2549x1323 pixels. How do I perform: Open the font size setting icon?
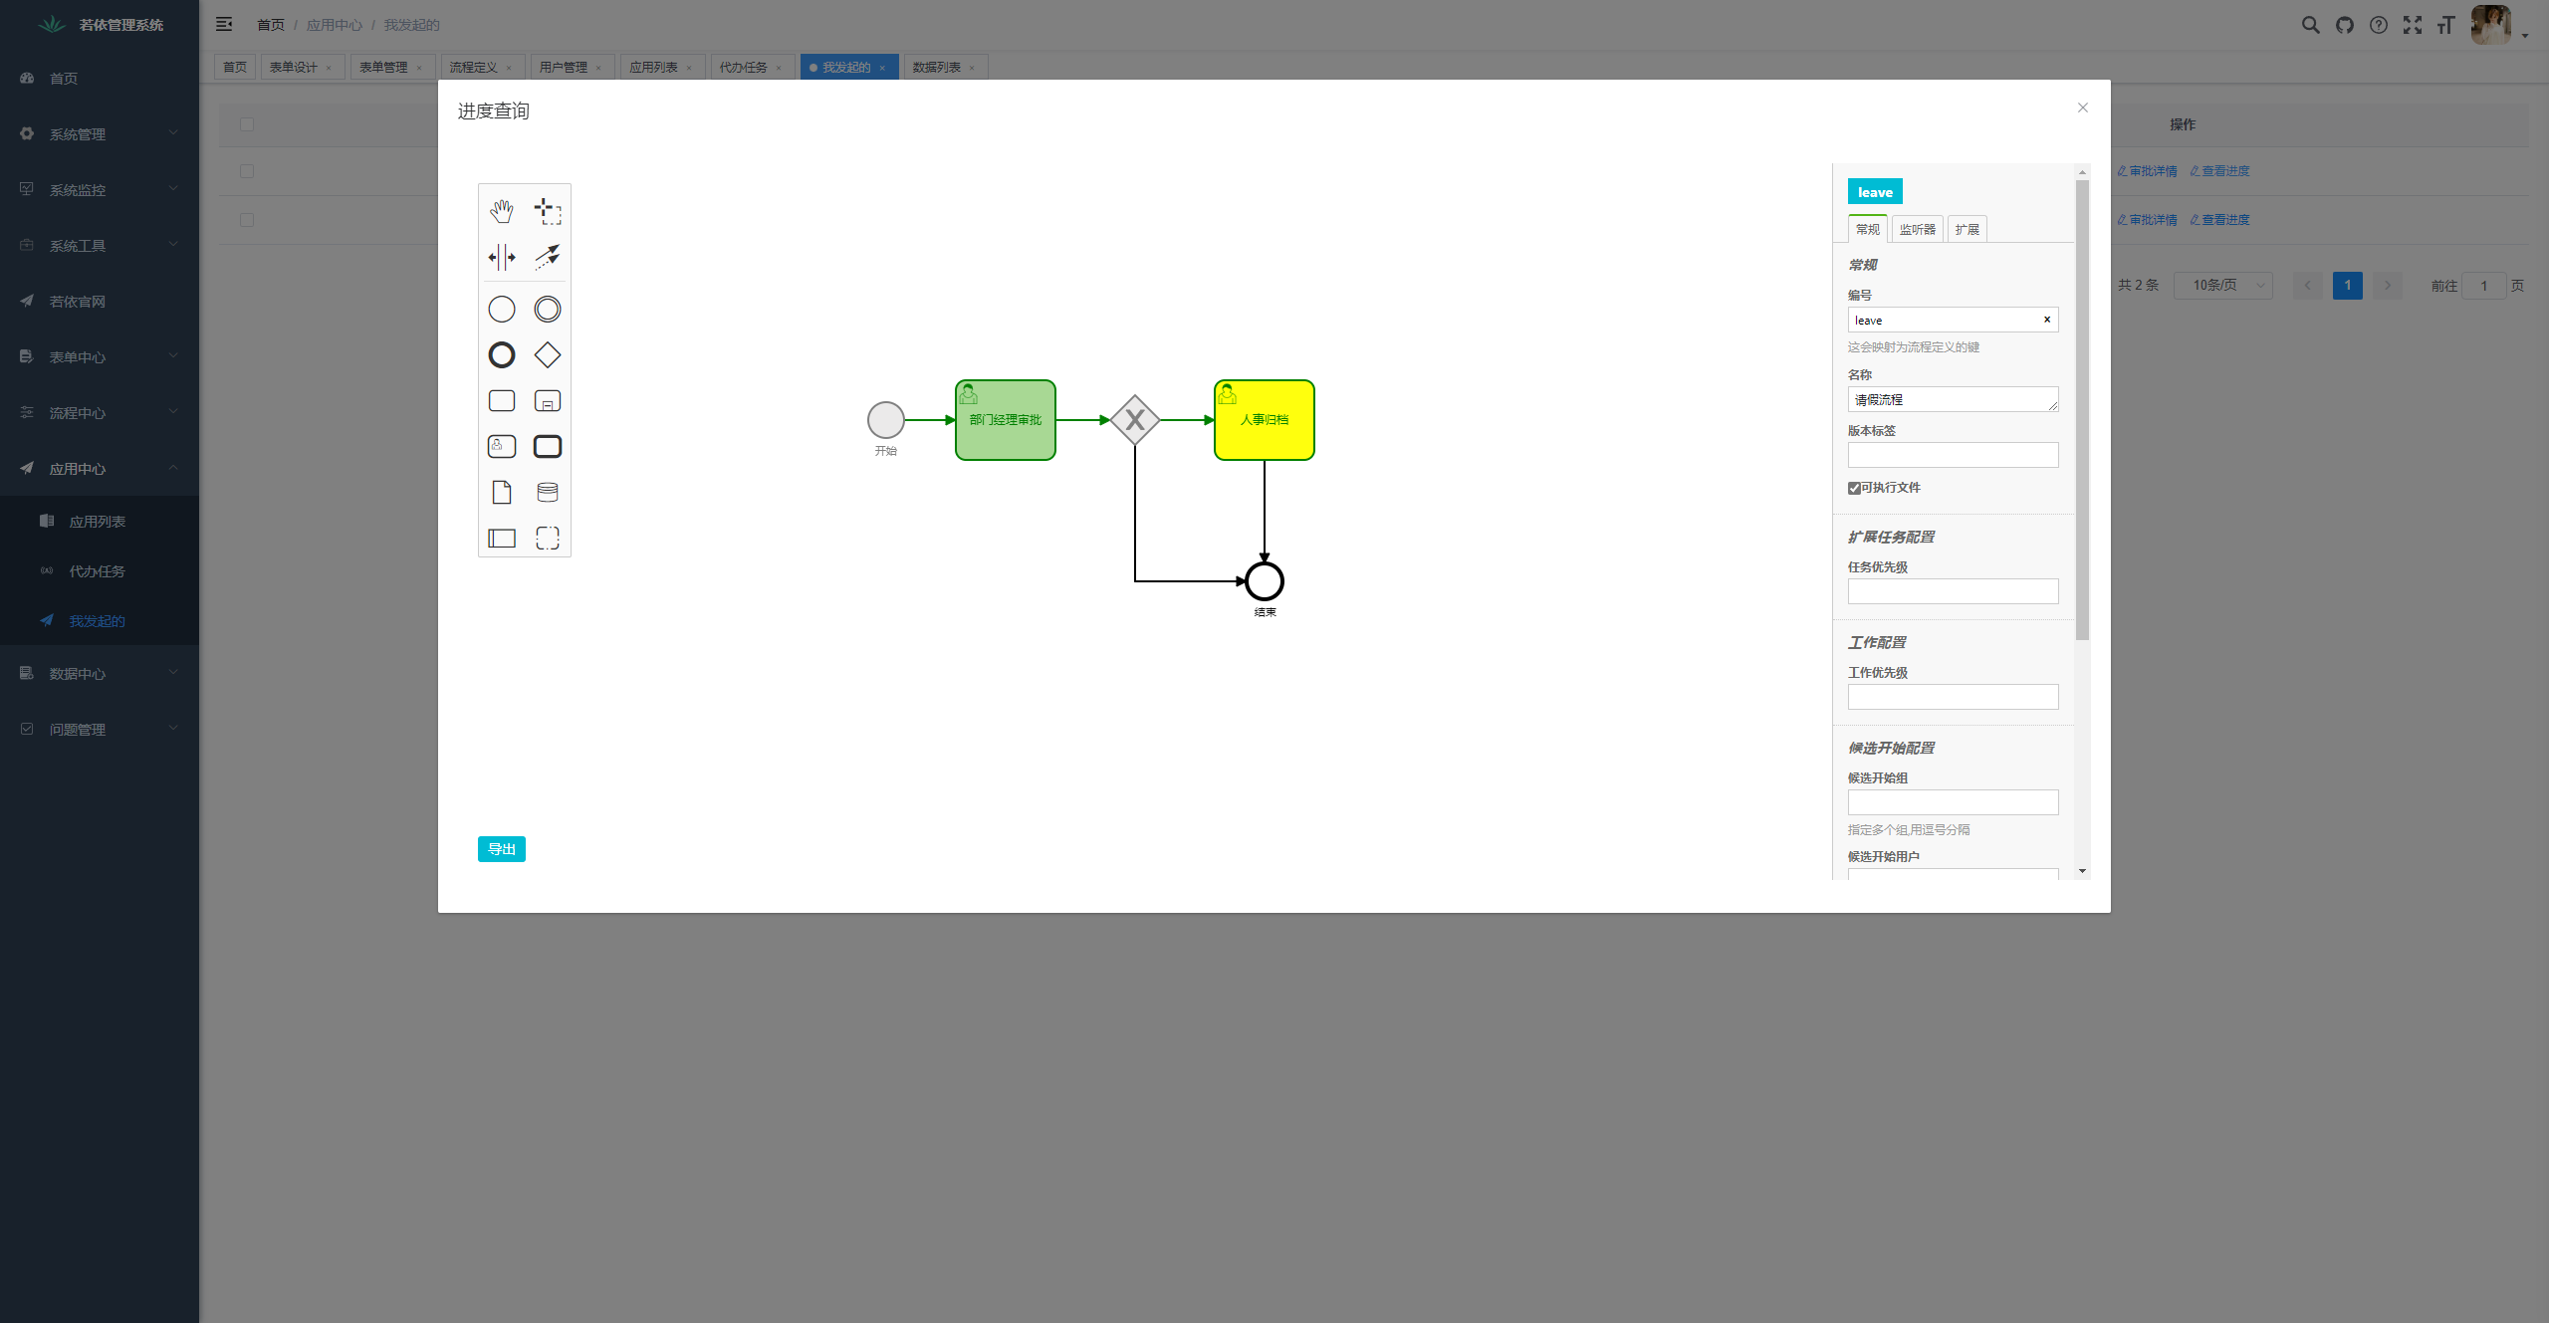pyautogui.click(x=2446, y=25)
